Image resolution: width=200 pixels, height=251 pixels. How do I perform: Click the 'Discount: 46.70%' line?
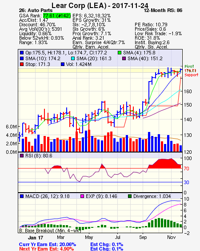[x=37, y=25]
